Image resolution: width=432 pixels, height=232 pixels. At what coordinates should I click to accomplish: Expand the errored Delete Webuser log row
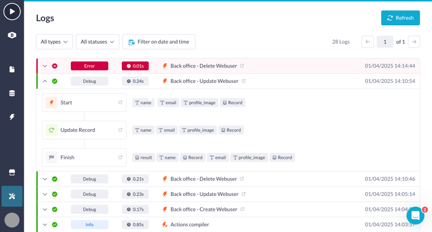(45, 66)
